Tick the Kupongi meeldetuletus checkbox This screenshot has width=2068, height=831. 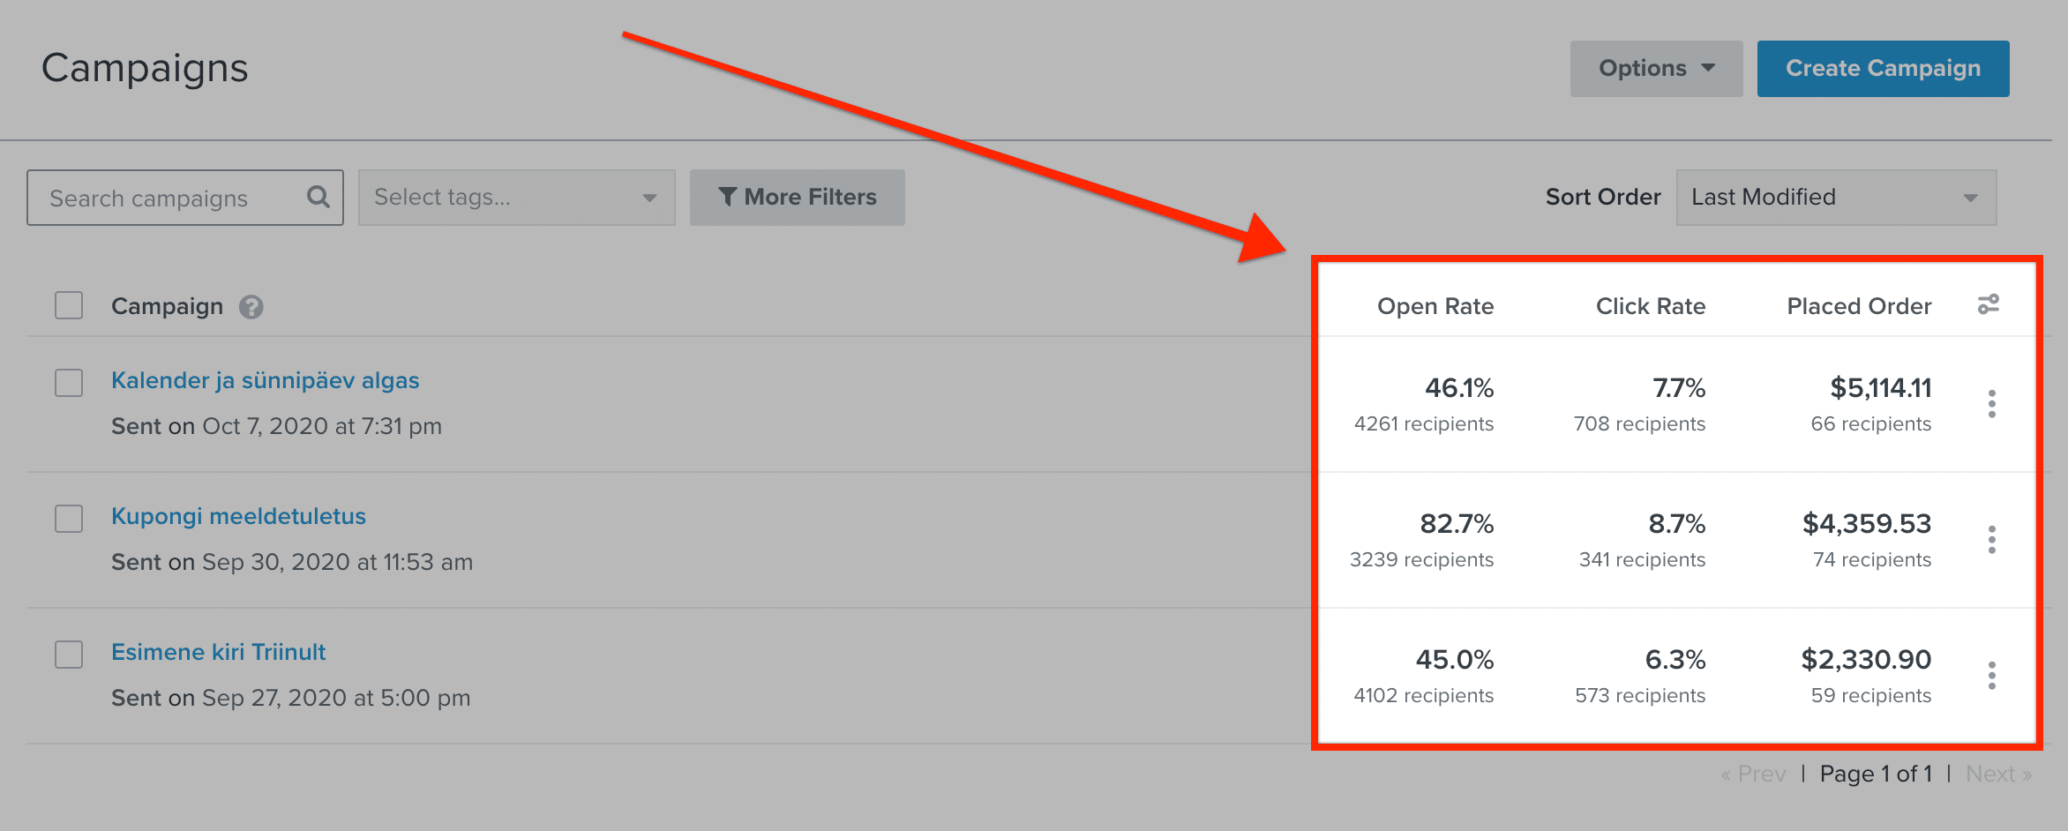pyautogui.click(x=69, y=519)
